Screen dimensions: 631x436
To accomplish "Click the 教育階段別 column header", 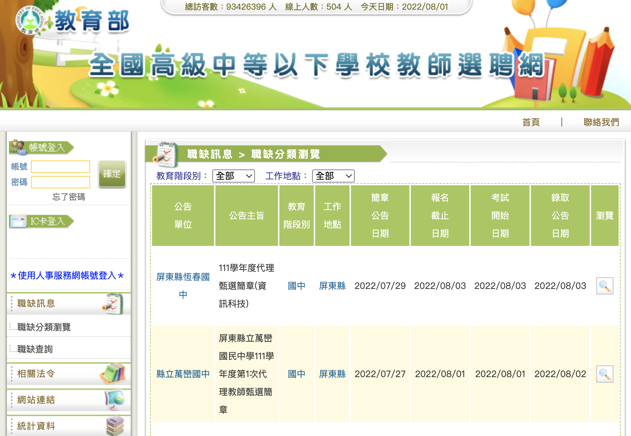I will pos(297,216).
